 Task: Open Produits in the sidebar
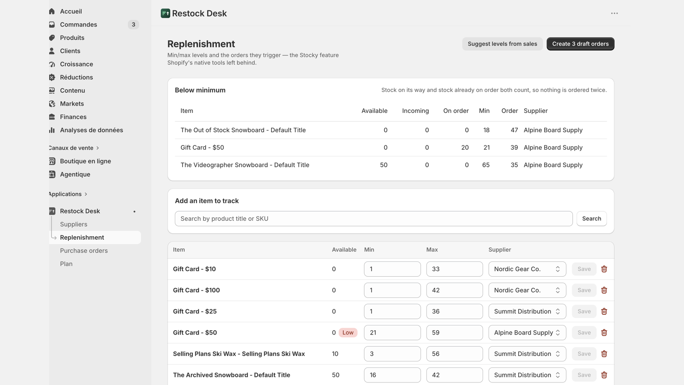click(x=72, y=38)
